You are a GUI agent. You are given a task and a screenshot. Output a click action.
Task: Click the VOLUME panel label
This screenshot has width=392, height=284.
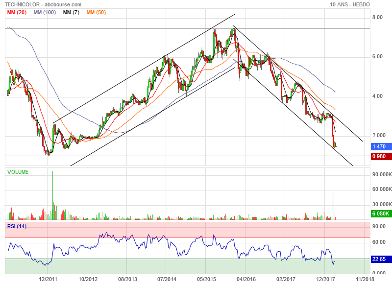coord(17,172)
